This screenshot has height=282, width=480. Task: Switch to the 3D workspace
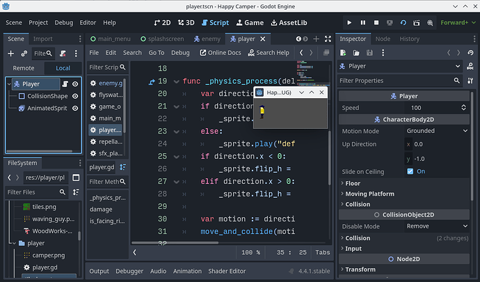click(x=186, y=23)
